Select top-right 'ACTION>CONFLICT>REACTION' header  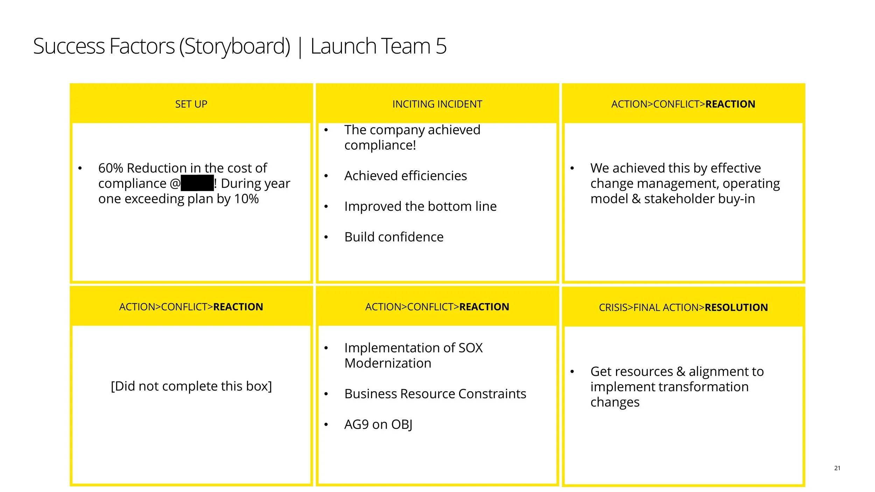pyautogui.click(x=683, y=104)
